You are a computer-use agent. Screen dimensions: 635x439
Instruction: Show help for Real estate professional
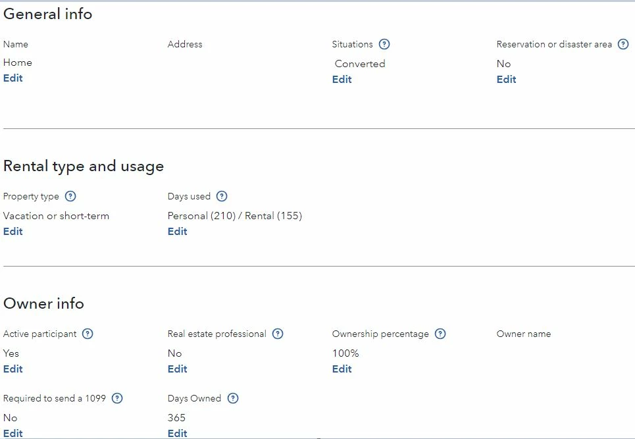278,334
